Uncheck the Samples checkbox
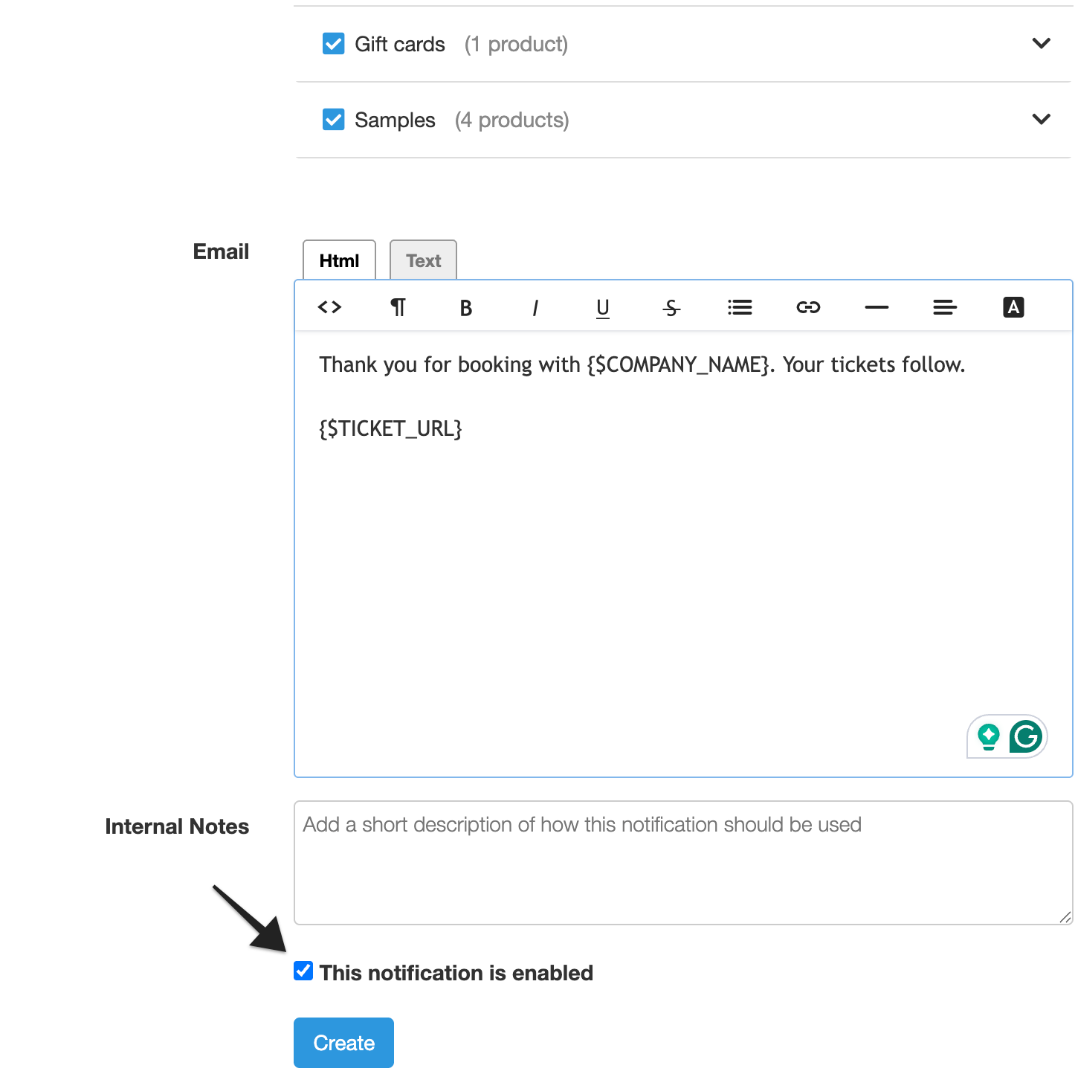This screenshot has height=1080, width=1075. pyautogui.click(x=333, y=120)
